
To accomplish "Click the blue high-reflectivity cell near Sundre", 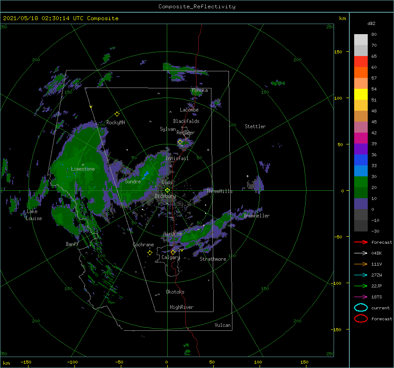I will coord(145,175).
